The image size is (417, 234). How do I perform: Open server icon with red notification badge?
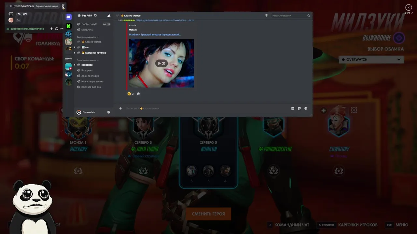tap(68, 67)
